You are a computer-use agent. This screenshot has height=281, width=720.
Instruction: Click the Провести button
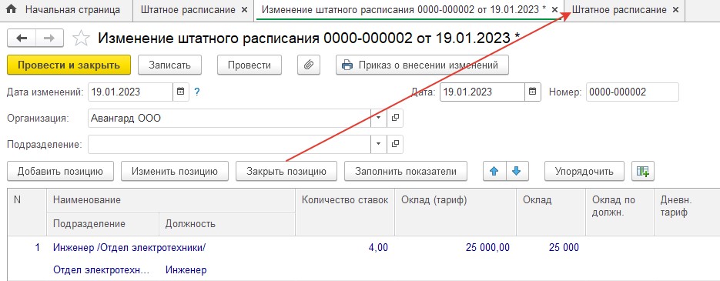click(249, 65)
